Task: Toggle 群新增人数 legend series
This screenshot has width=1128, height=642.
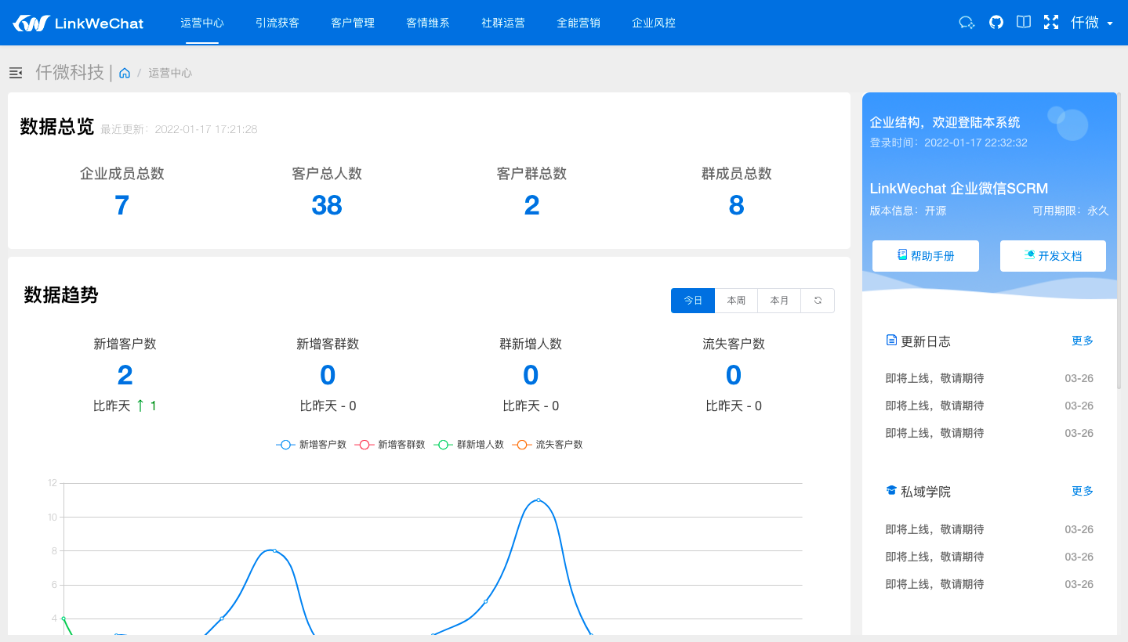Action: click(469, 445)
